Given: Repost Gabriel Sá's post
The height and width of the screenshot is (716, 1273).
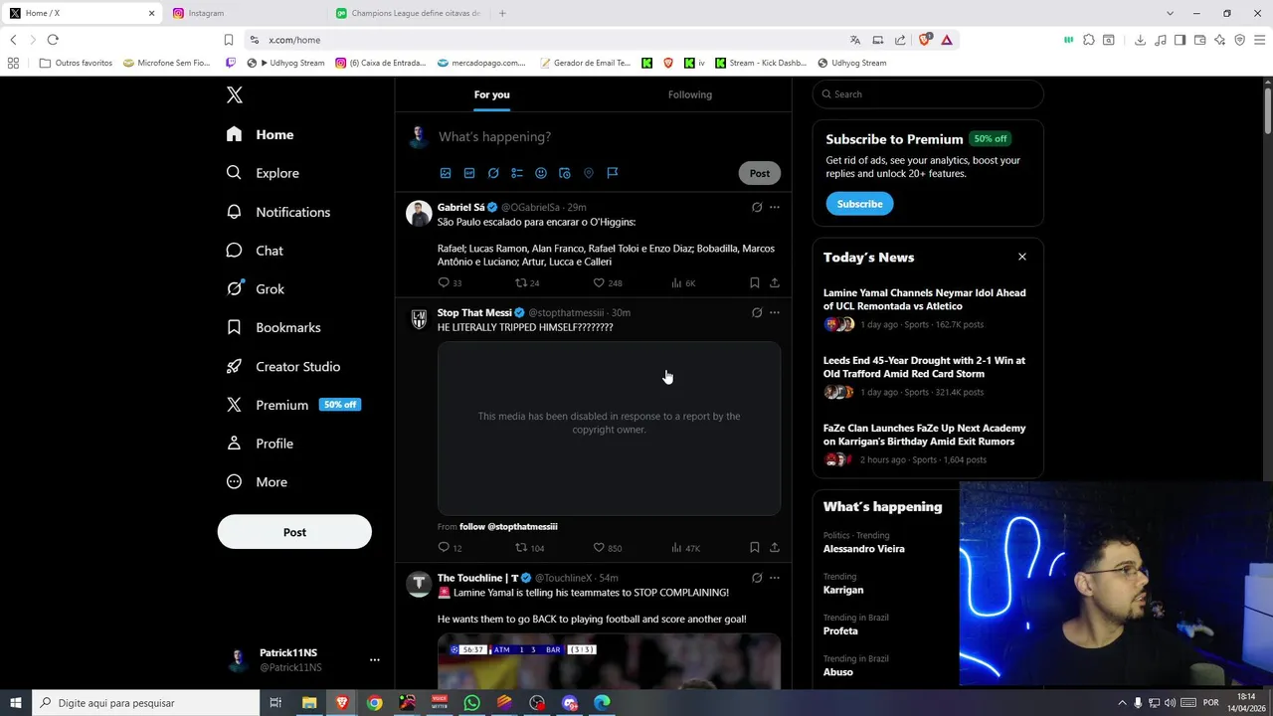Looking at the screenshot, I should (527, 282).
